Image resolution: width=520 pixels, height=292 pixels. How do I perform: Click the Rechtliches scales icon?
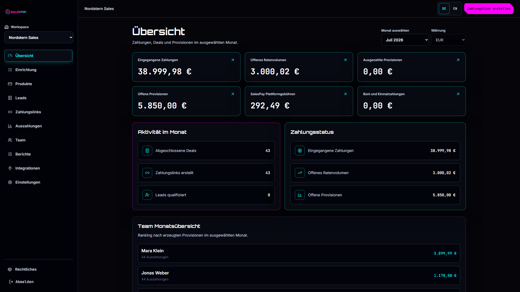pyautogui.click(x=10, y=269)
